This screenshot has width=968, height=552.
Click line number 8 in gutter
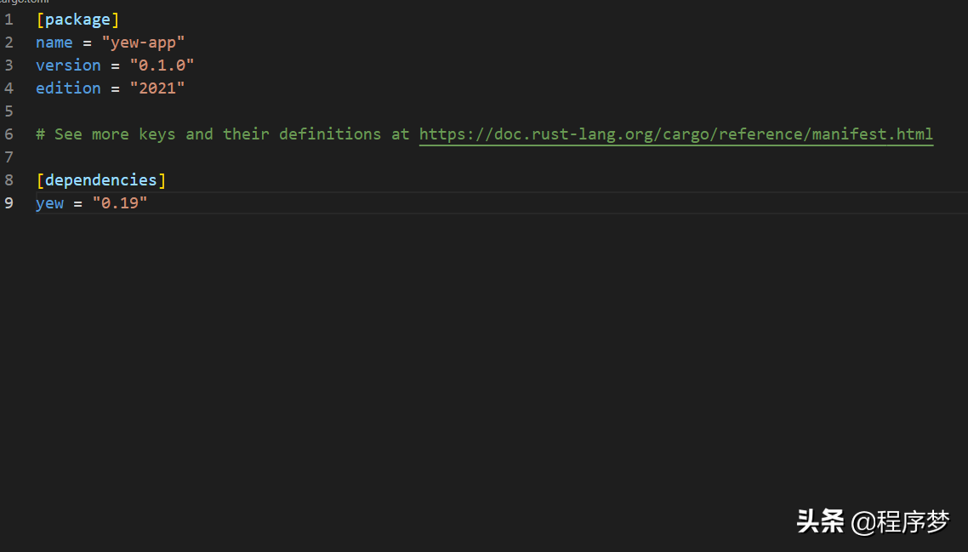click(9, 180)
